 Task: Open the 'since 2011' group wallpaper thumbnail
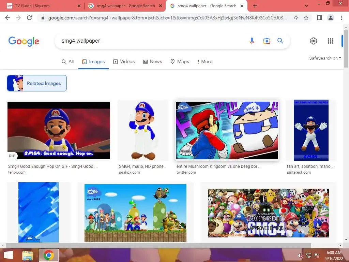pos(135,213)
